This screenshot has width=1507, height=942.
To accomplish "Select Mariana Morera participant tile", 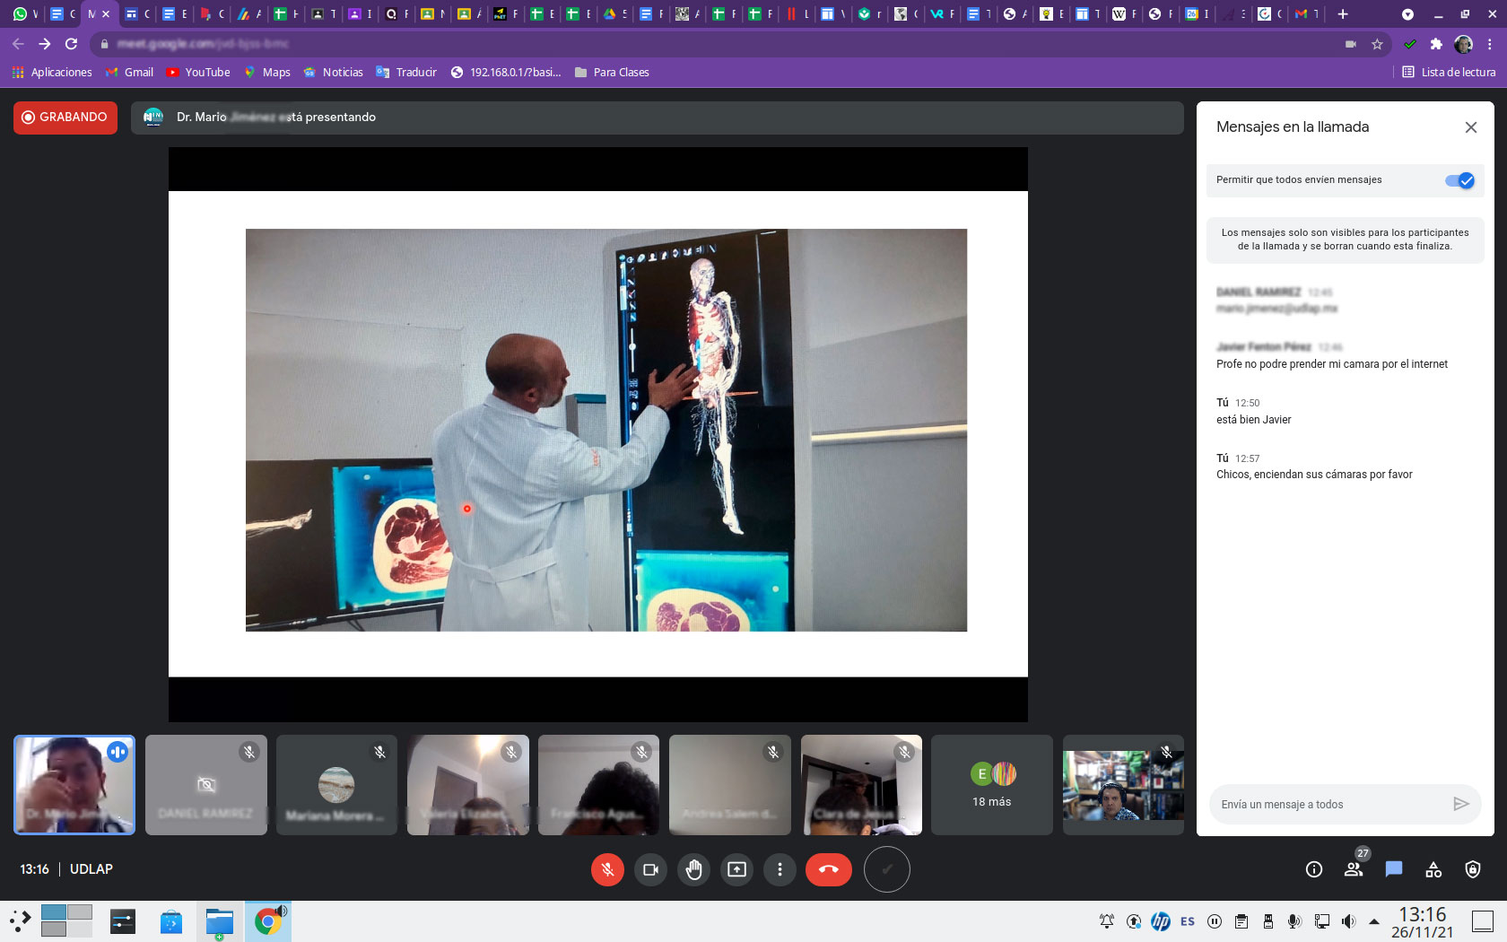I will (337, 785).
